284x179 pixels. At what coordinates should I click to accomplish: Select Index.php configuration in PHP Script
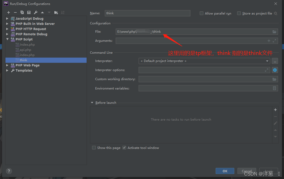pos(27,44)
